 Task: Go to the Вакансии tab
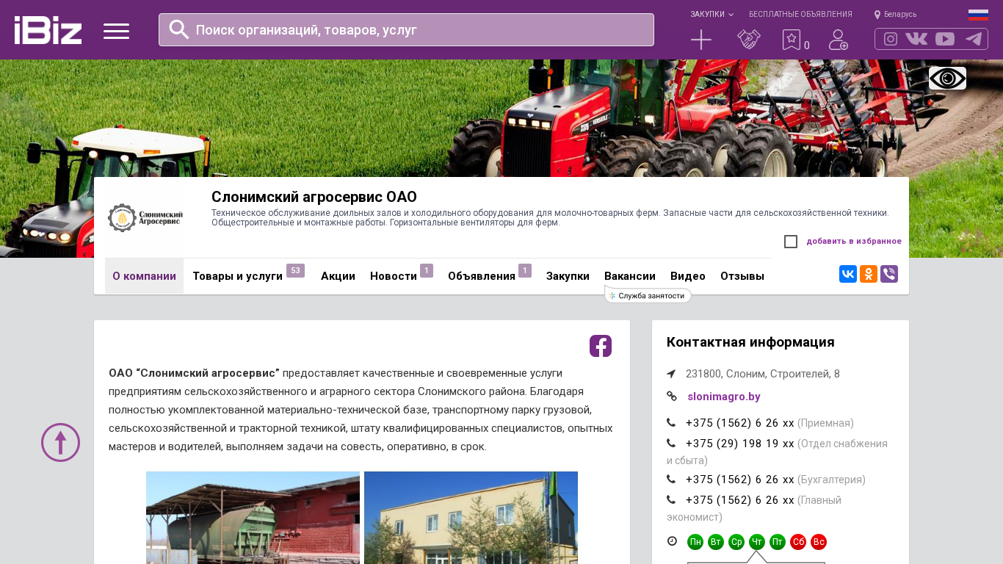click(x=630, y=276)
